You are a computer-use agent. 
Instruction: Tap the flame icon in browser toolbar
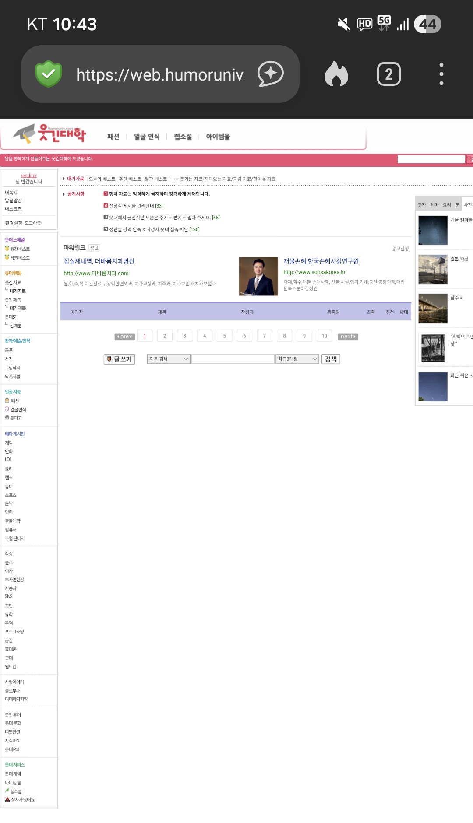[336, 74]
